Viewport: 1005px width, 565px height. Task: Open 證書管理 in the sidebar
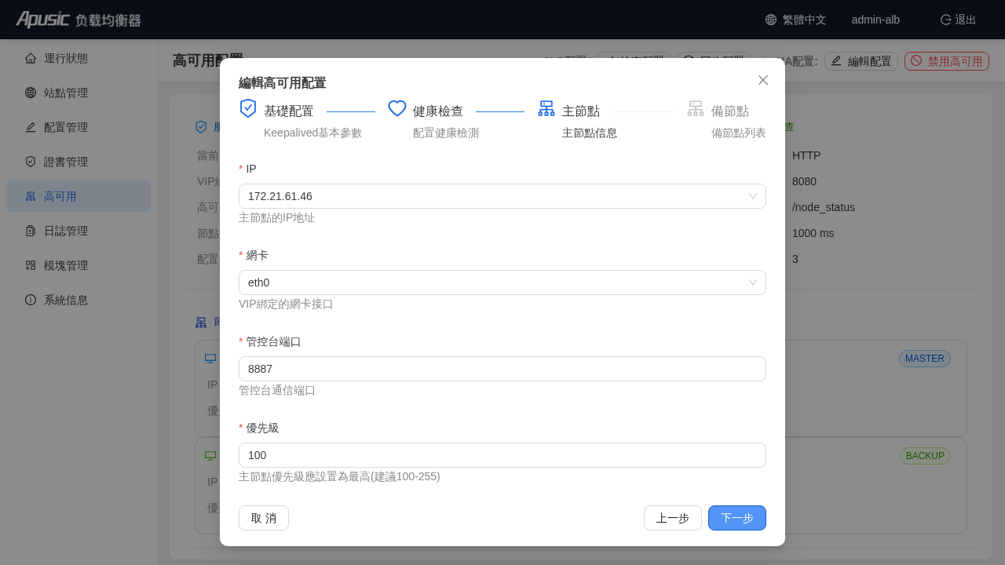pyautogui.click(x=79, y=162)
